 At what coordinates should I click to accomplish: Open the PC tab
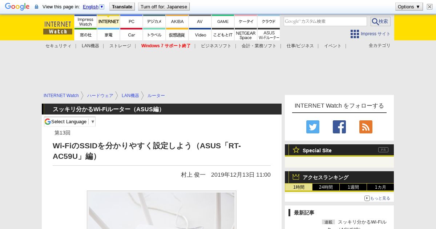point(131,21)
